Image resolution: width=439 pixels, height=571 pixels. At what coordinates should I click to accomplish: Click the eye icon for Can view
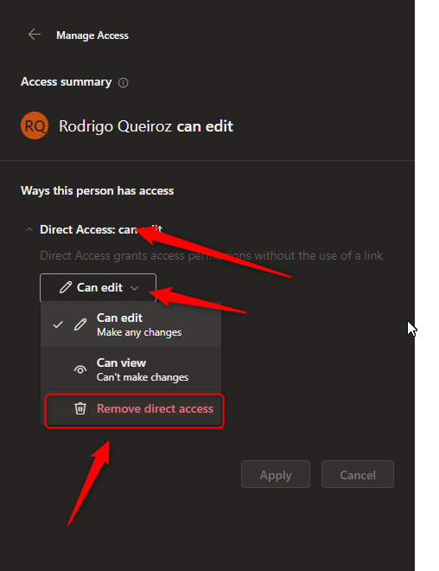click(80, 369)
